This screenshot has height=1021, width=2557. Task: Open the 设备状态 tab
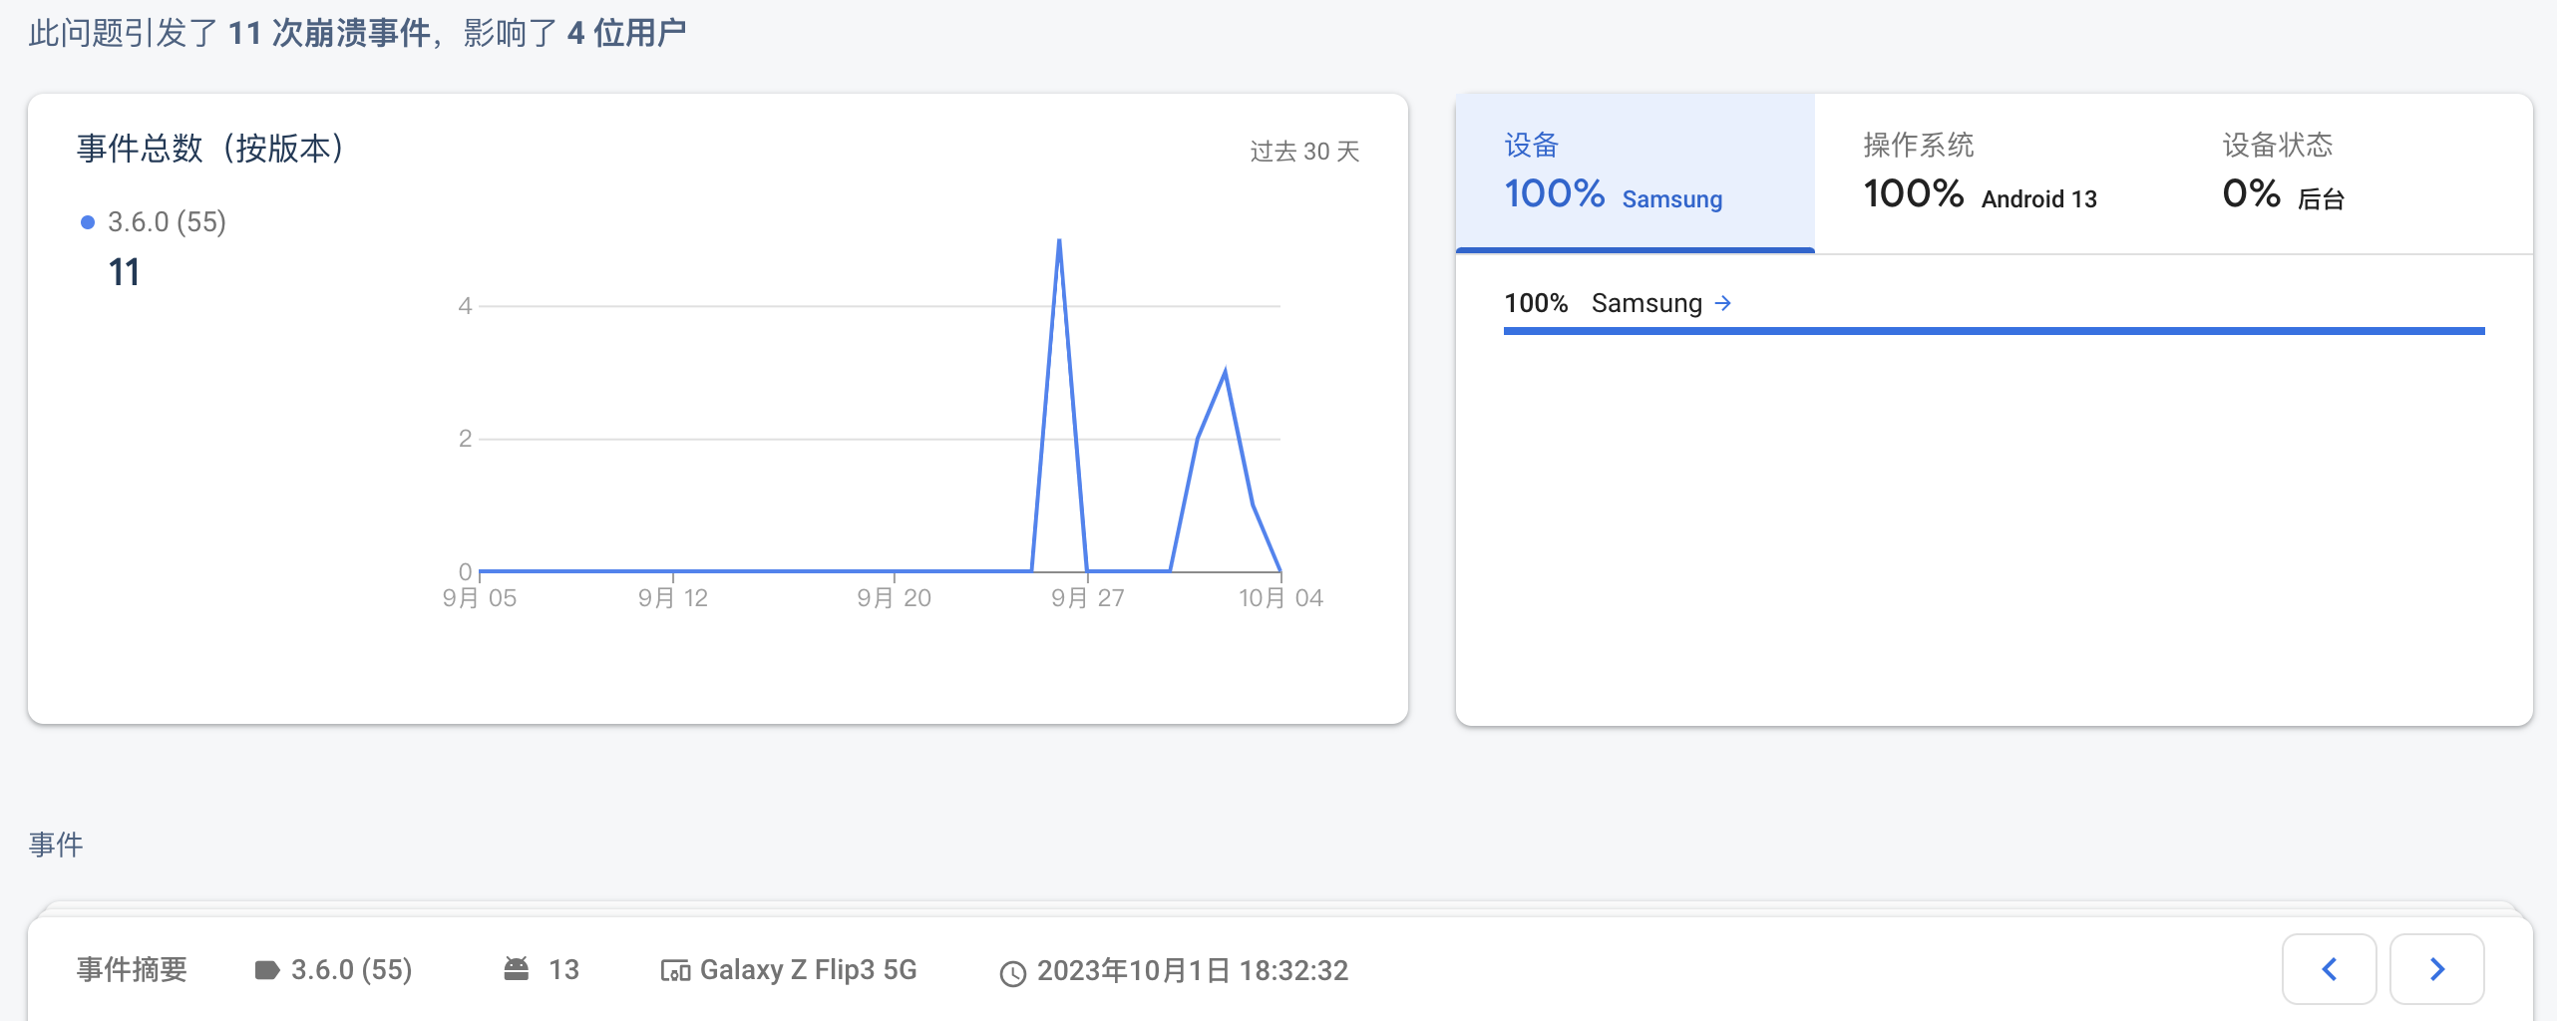(x=2353, y=172)
